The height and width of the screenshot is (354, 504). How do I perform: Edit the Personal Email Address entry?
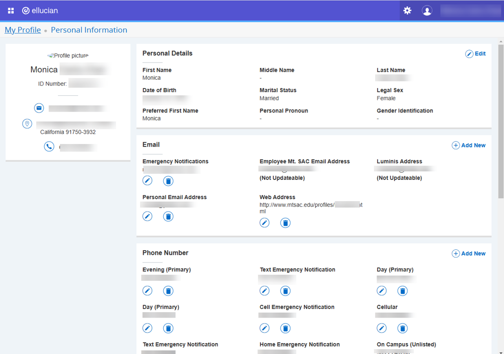pyautogui.click(x=147, y=216)
